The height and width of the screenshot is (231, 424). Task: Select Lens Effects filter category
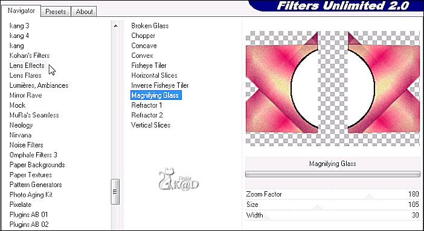tap(27, 66)
